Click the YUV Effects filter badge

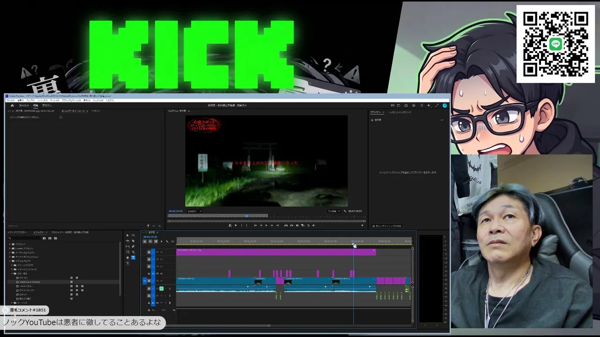(55, 238)
